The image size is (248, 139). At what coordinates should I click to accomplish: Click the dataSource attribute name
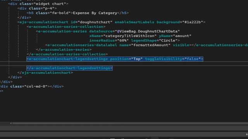click(x=101, y=31)
